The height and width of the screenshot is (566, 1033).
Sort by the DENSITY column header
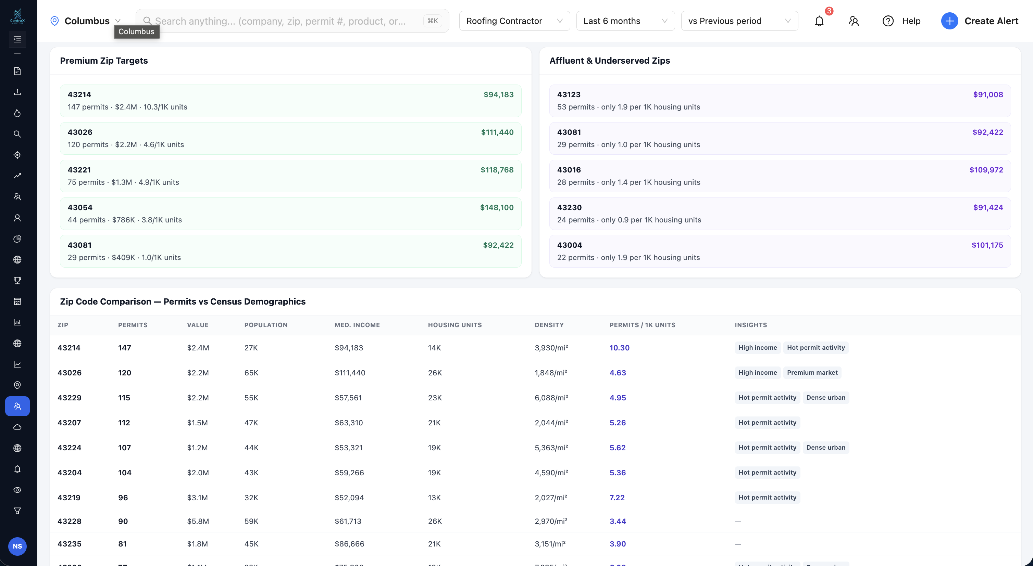[549, 325]
